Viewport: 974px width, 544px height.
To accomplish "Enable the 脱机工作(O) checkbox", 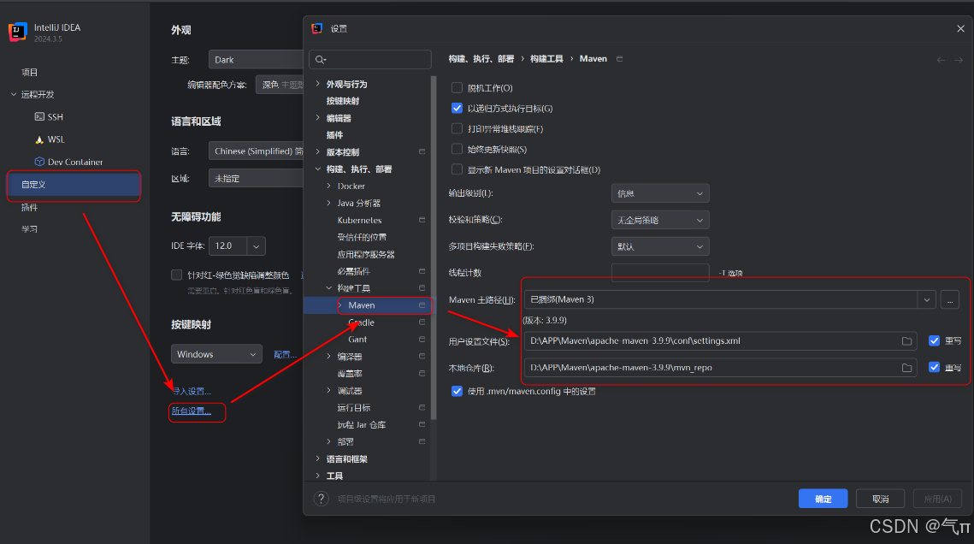I will tap(457, 87).
